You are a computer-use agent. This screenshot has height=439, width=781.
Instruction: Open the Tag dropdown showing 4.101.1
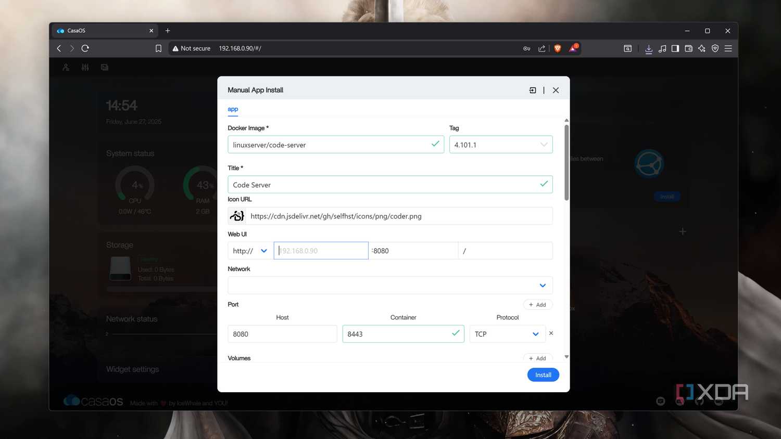(x=501, y=145)
